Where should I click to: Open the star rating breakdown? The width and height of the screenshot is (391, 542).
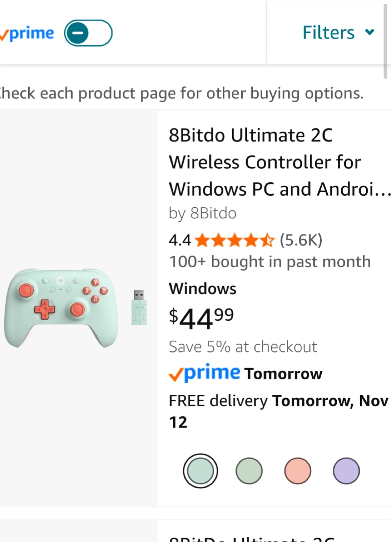235,240
